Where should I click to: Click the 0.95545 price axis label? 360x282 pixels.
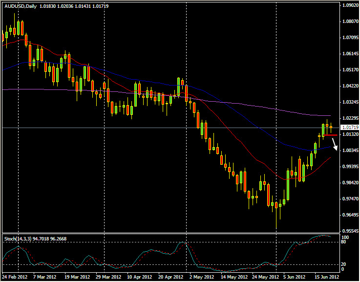349,231
